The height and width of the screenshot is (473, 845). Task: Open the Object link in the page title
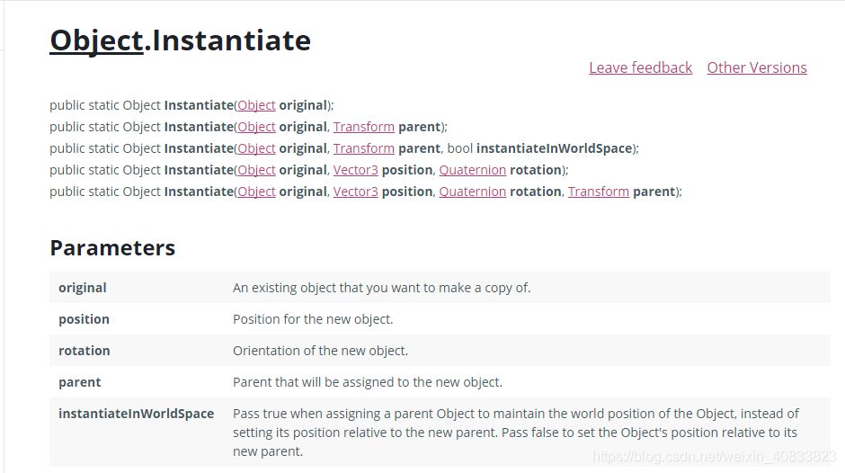[96, 40]
